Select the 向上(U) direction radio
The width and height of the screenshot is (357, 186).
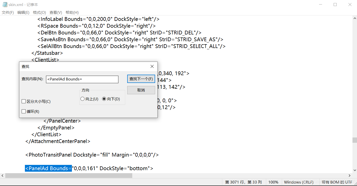coord(89,99)
